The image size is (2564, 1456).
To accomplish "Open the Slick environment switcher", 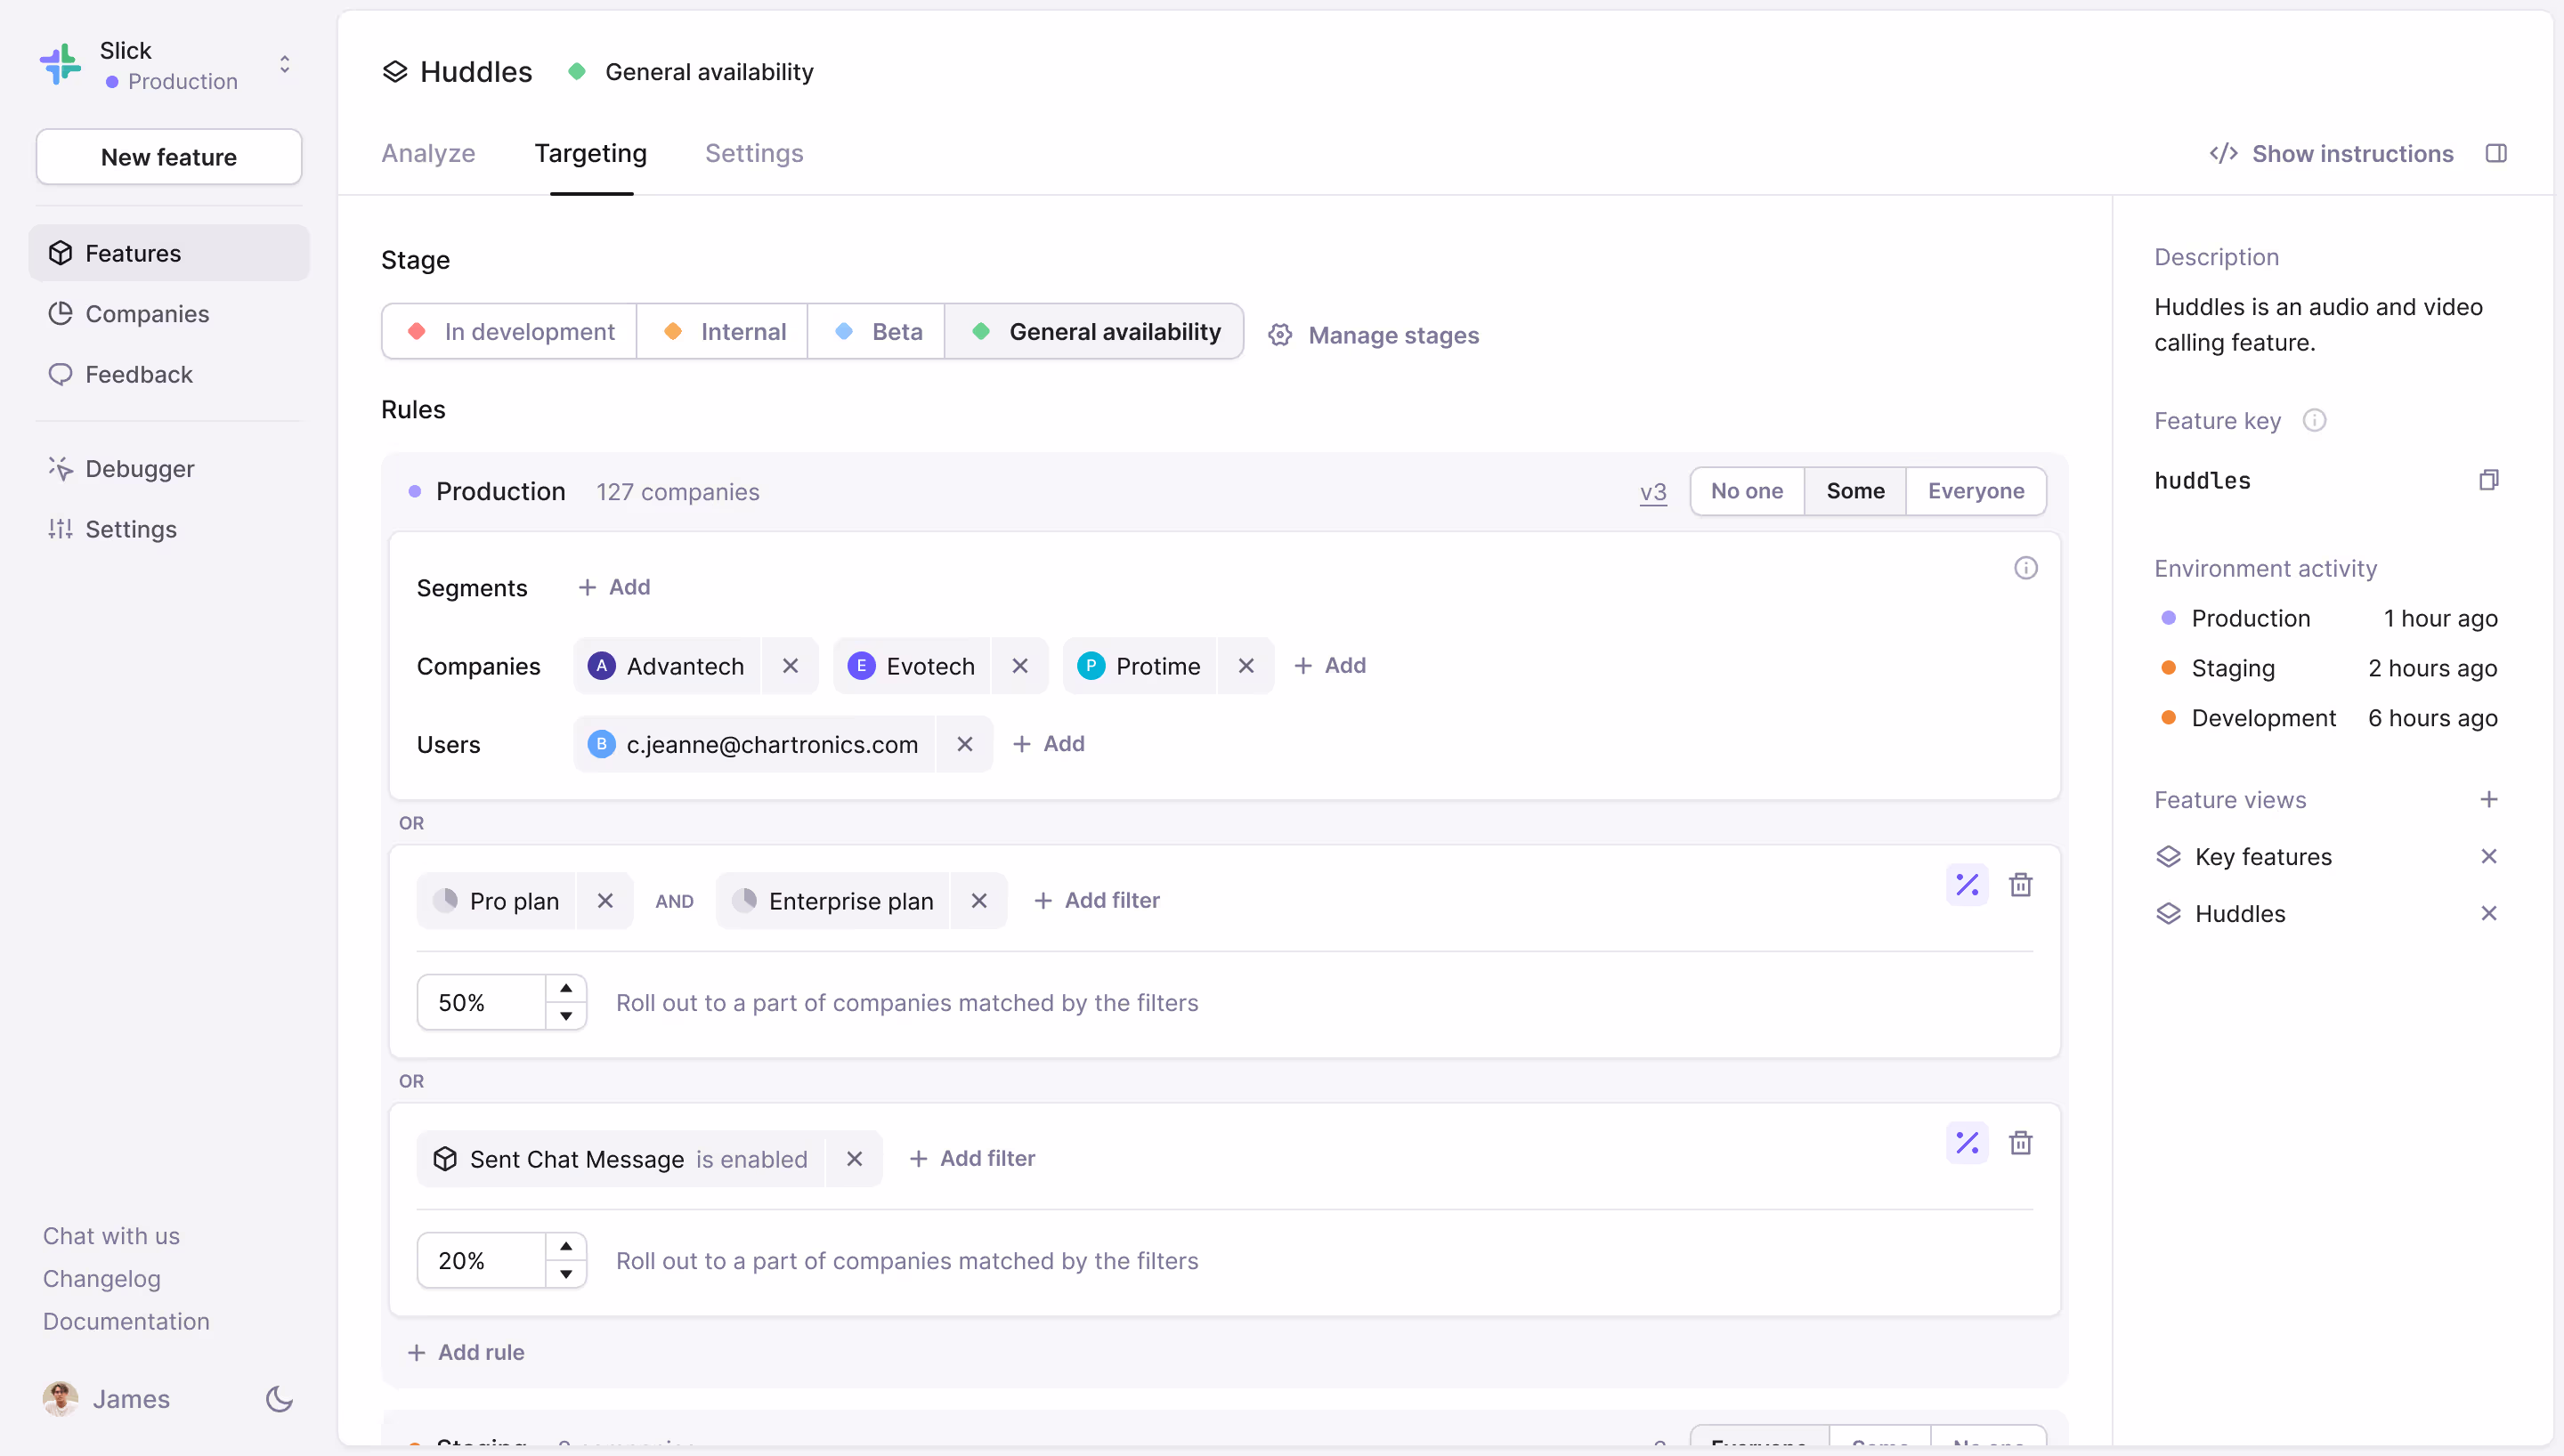I will coord(285,65).
